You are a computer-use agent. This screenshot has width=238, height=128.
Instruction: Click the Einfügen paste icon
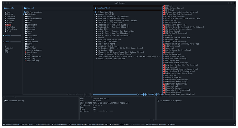tap(121, 124)
